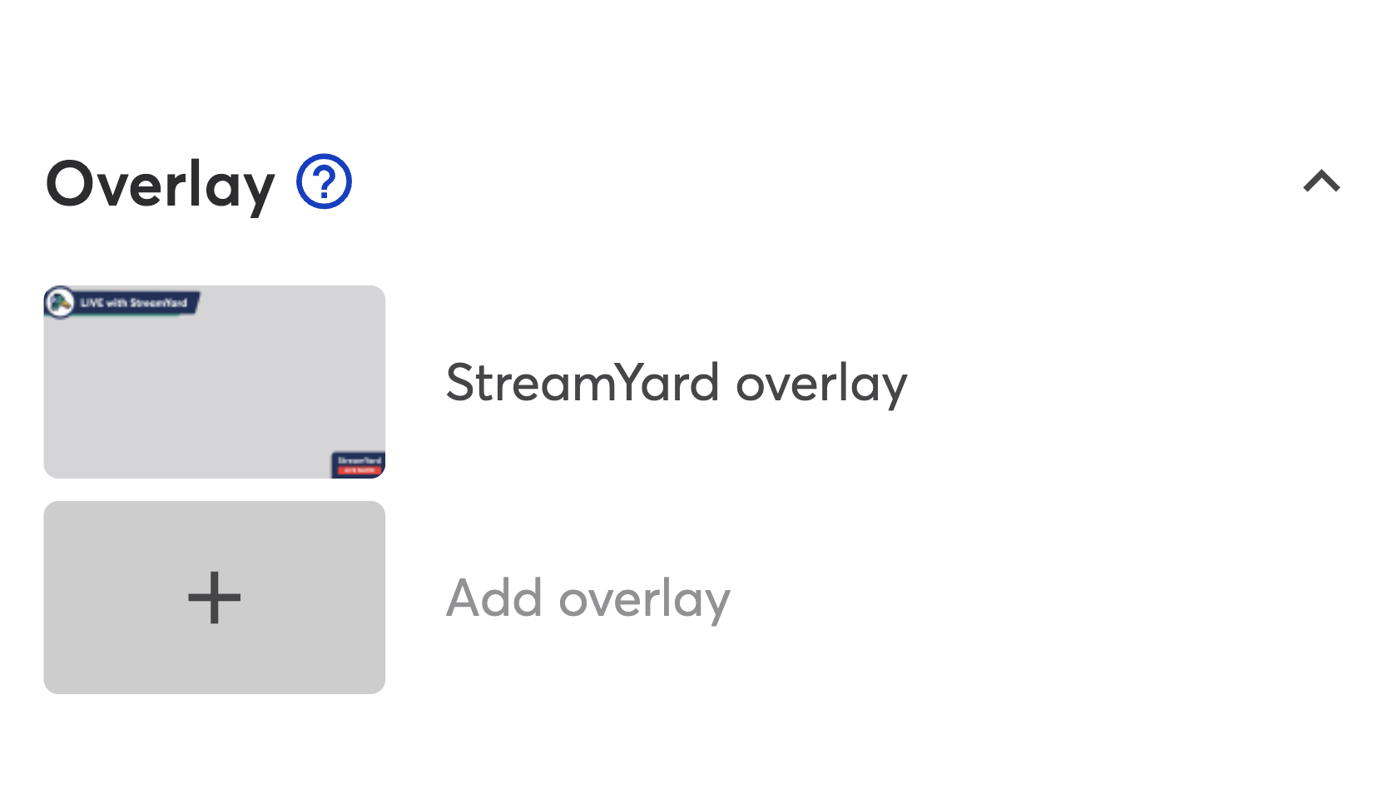Hide overlay list using the up arrow
This screenshot has height=794, width=1393.
click(1321, 181)
